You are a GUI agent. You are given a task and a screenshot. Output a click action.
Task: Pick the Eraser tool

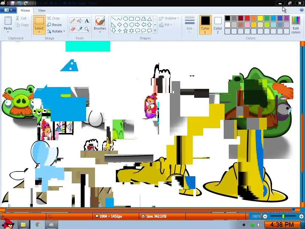point(73,29)
